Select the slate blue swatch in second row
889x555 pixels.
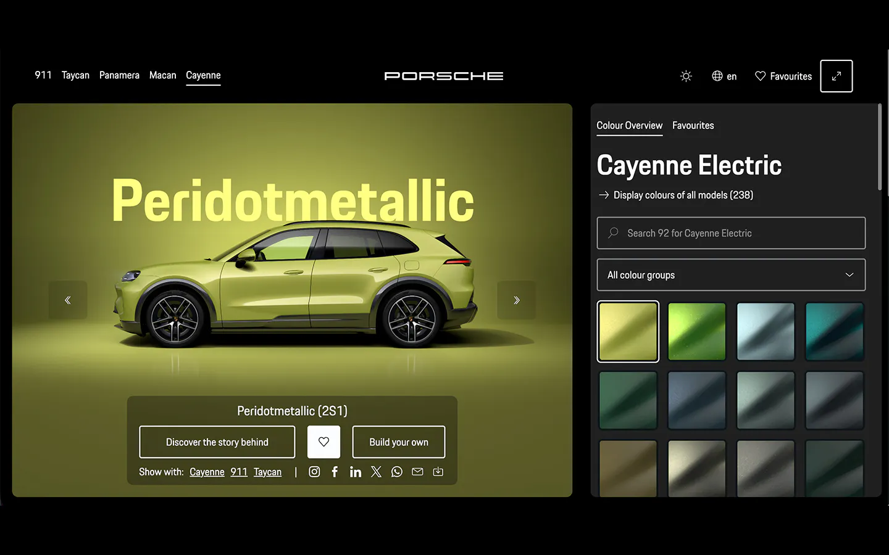[697, 400]
